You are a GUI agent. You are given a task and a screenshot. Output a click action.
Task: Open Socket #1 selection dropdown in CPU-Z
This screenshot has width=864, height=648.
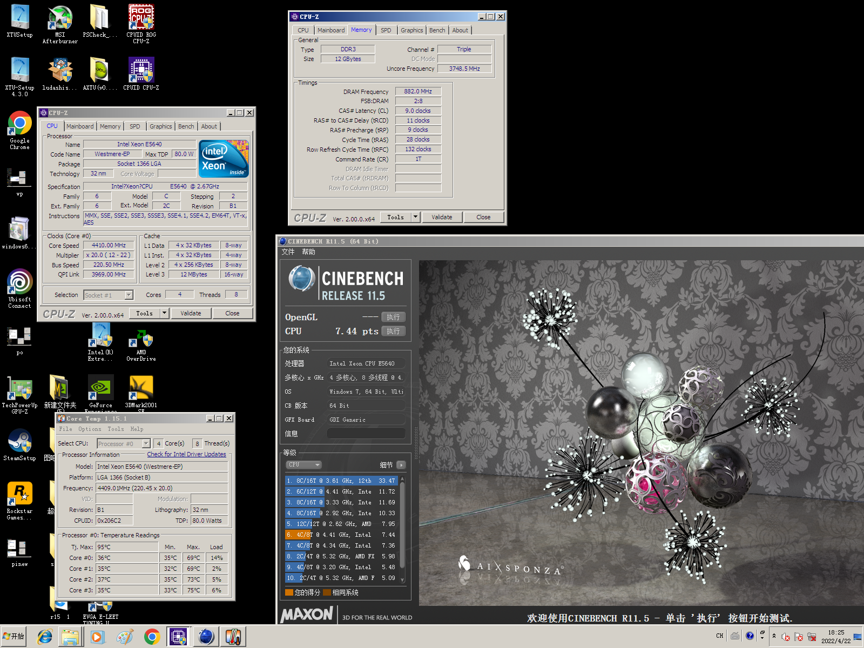(x=108, y=295)
